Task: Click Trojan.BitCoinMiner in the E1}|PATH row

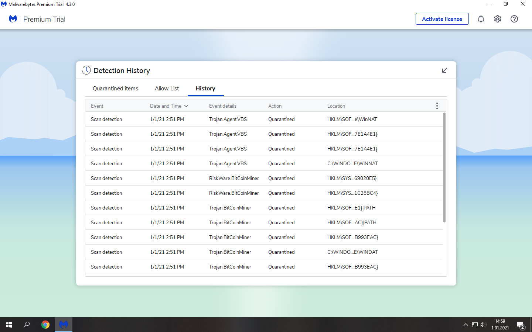Action: point(230,208)
